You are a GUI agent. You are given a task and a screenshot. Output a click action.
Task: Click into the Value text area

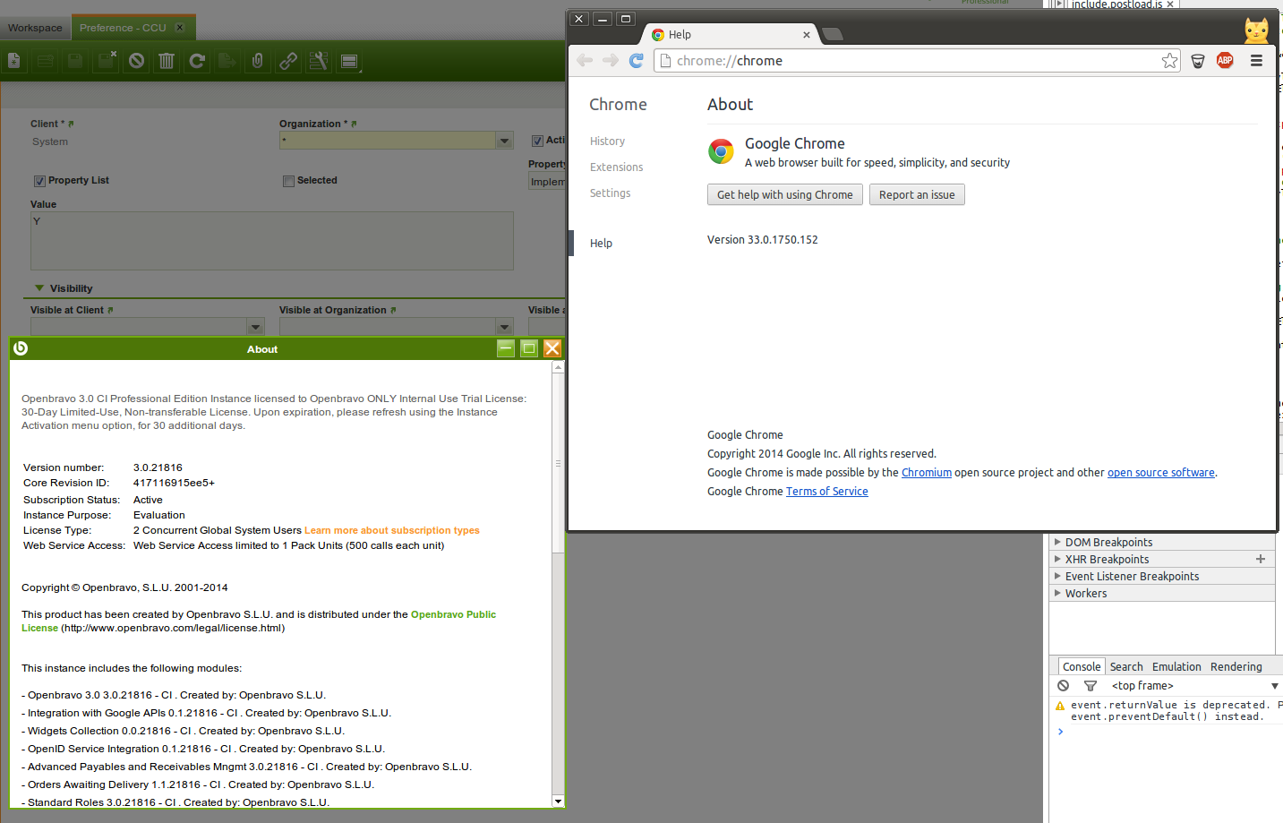click(272, 241)
